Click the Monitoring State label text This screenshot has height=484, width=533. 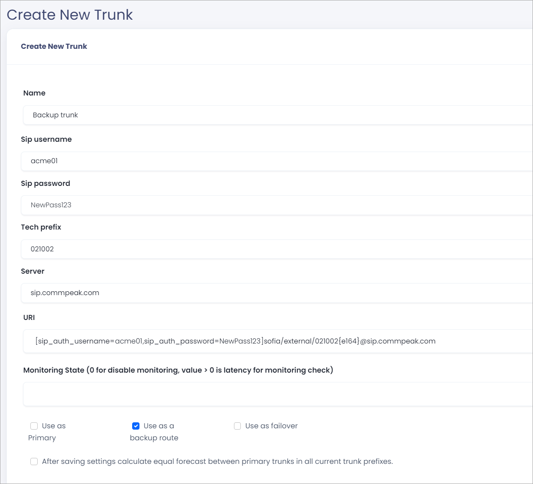click(178, 370)
